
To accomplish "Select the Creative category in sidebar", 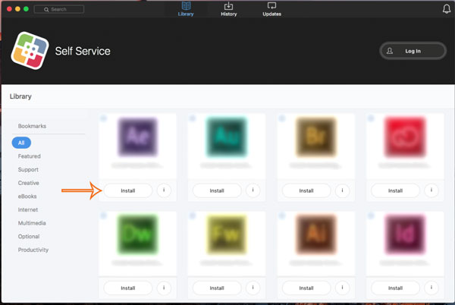I will click(29, 183).
